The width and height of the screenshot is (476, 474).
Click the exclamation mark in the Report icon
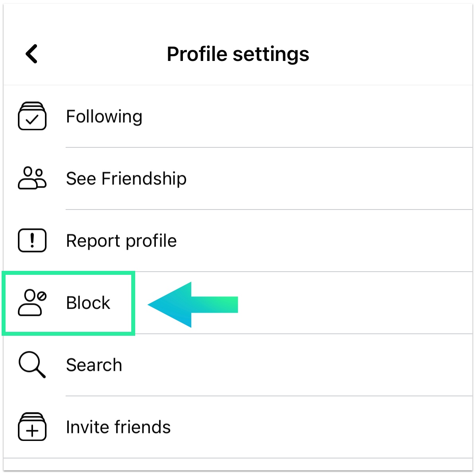32,240
